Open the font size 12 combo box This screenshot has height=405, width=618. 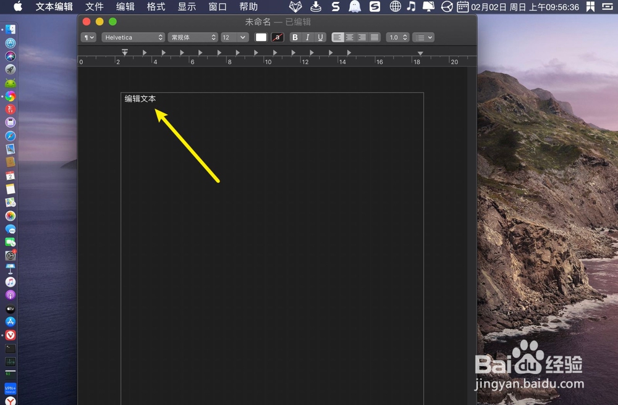coord(234,38)
